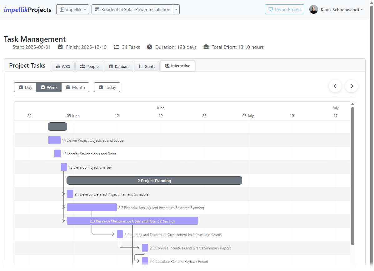Screen dimensions: 374x271
Task: Expand the project selector caret
Action: tap(176, 10)
